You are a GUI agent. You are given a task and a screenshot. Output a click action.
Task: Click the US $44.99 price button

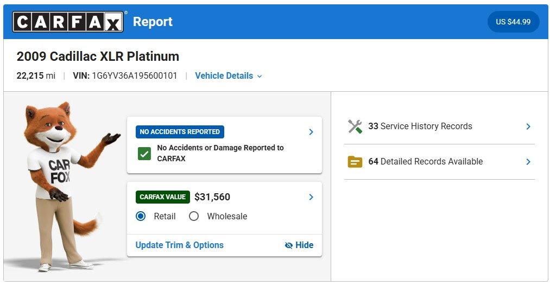tap(513, 22)
